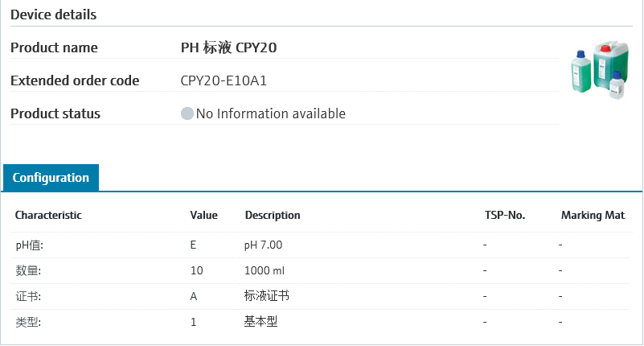Select the 类型 characteristic row
This screenshot has height=346, width=644.
pos(28,322)
